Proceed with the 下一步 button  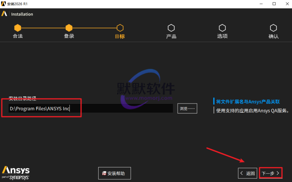[x=271, y=173]
